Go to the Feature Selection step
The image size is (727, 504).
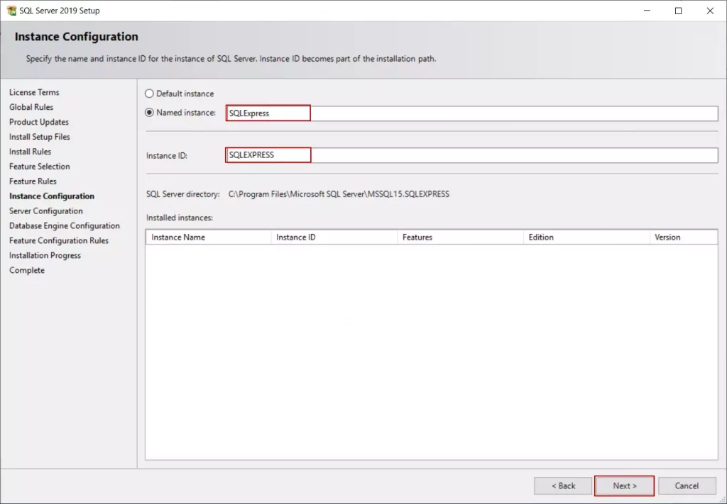(x=40, y=167)
